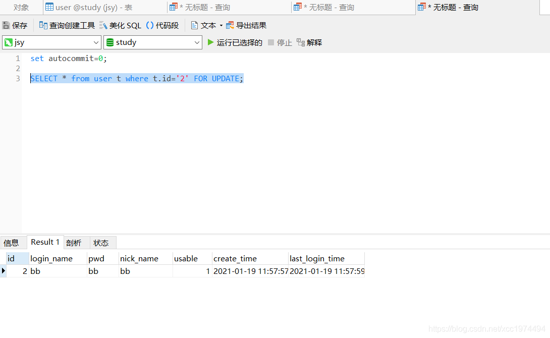Click Beautify SQL (美化 SQL)

120,25
